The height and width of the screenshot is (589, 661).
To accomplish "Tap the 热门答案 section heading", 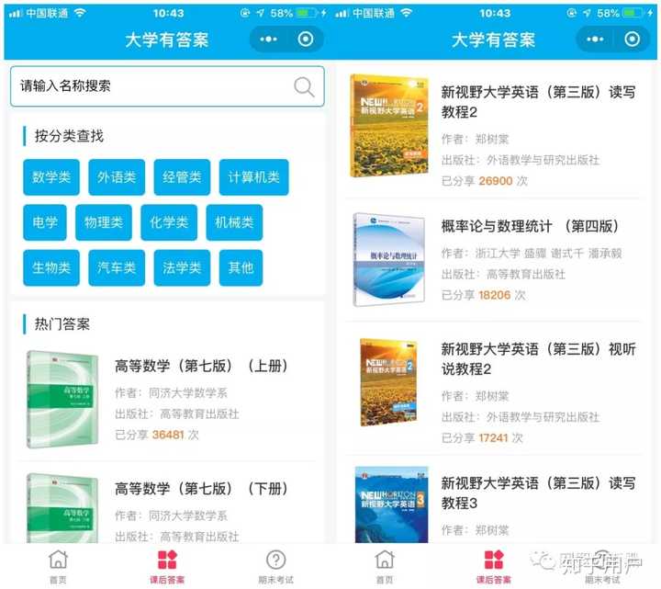I will pos(62,324).
